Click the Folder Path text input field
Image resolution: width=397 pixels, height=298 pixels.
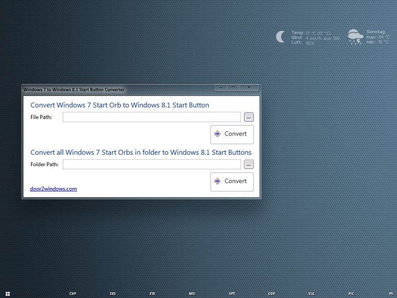tap(152, 164)
